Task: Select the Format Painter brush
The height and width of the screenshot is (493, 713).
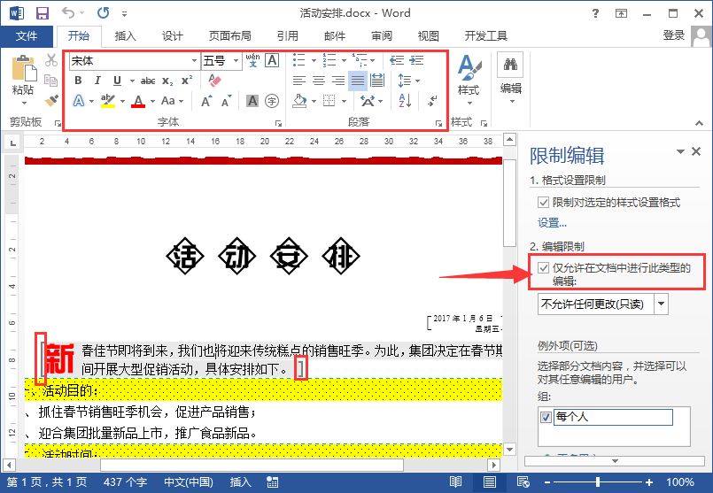Action: (x=51, y=100)
